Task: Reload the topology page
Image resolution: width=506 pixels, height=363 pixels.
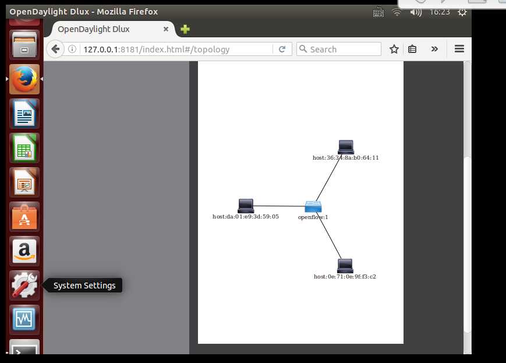Action: (x=282, y=49)
